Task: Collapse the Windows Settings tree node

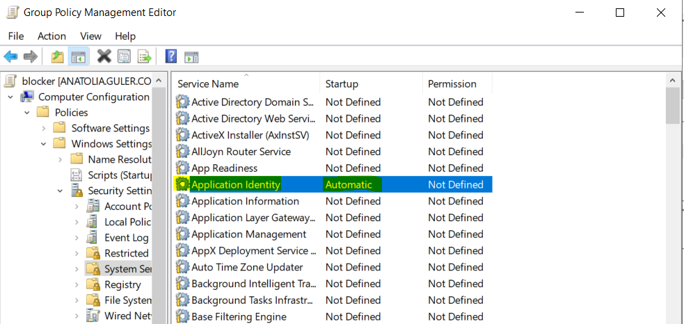Action: [44, 144]
